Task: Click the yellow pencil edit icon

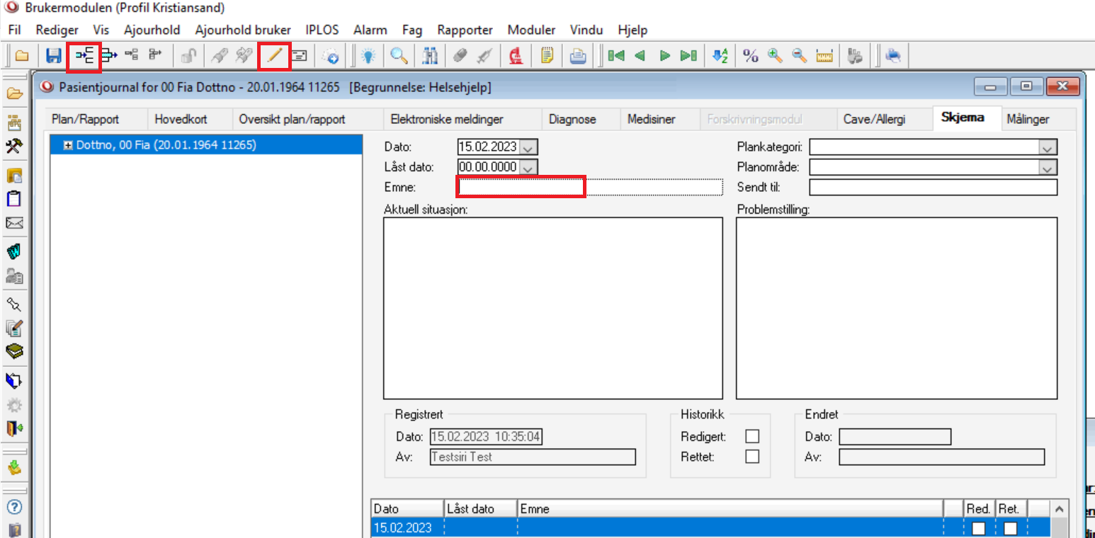Action: [x=275, y=55]
